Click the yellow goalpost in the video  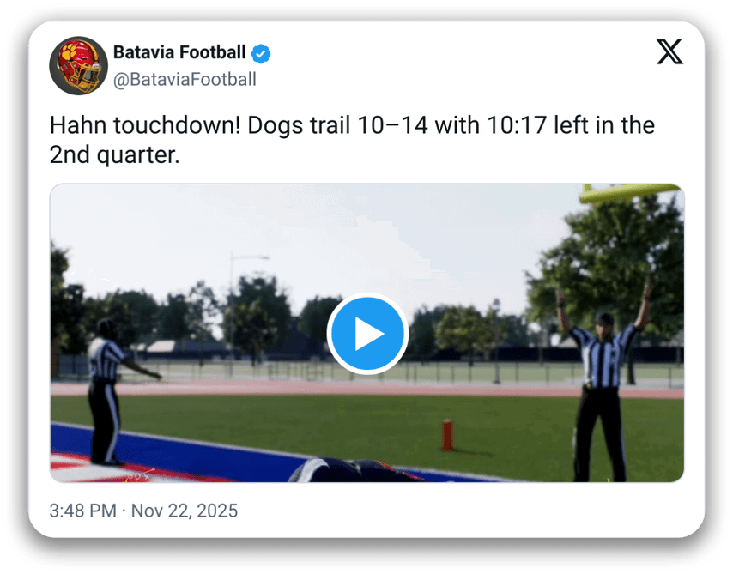coord(628,191)
